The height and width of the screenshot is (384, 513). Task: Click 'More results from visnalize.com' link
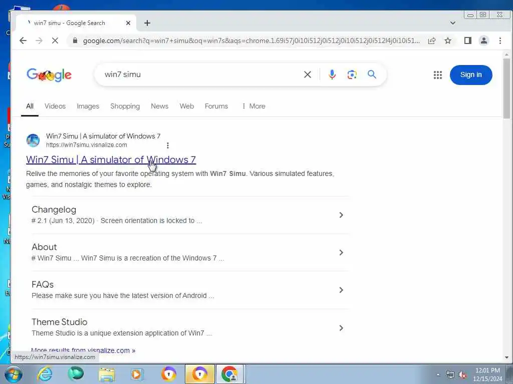[83, 350]
